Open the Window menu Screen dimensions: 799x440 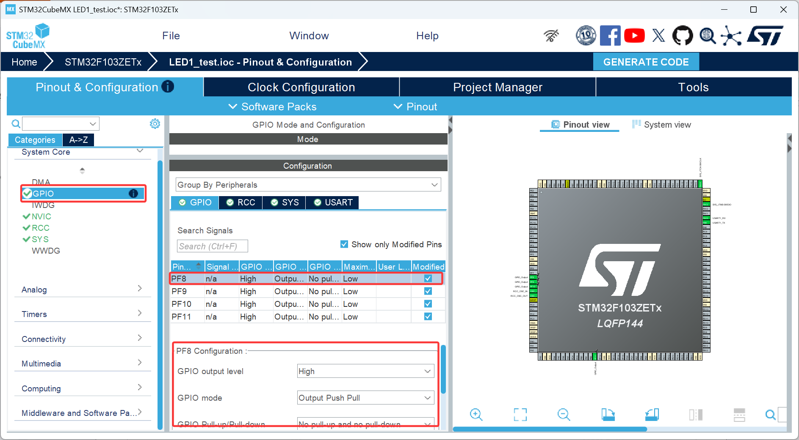point(309,36)
